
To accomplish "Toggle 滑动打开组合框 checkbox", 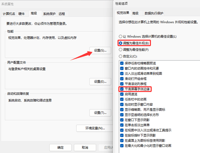I will click(122, 79).
